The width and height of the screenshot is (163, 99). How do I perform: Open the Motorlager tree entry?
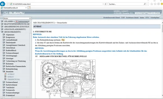click(x=10, y=59)
